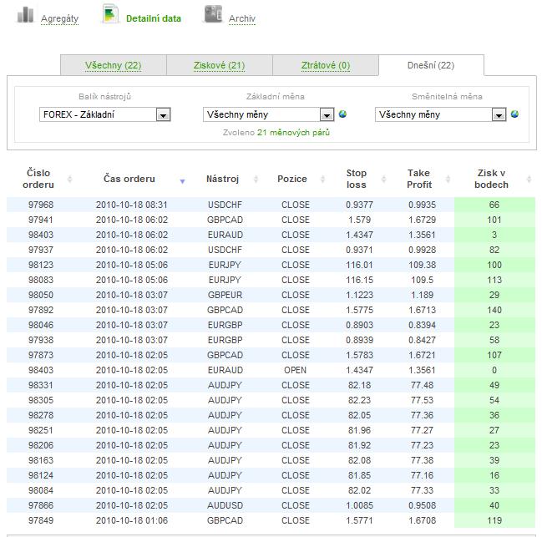Viewport: 542px width, 537px height.
Task: Click the Agregáty bar chart icon
Action: pos(25,14)
